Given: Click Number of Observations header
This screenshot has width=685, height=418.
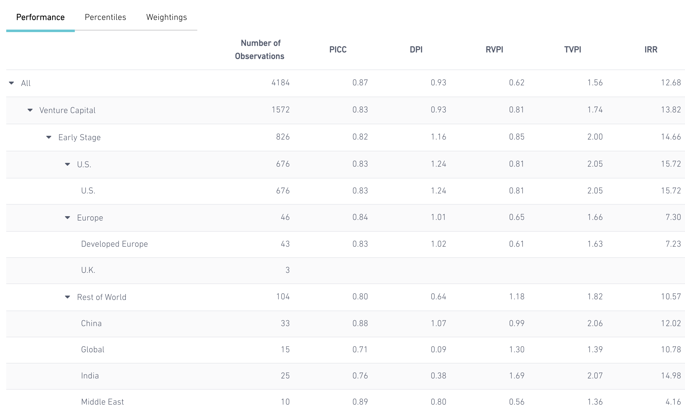Looking at the screenshot, I should (260, 50).
